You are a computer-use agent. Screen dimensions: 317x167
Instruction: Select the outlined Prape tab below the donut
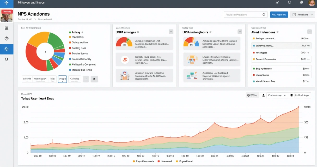pyautogui.click(x=62, y=79)
